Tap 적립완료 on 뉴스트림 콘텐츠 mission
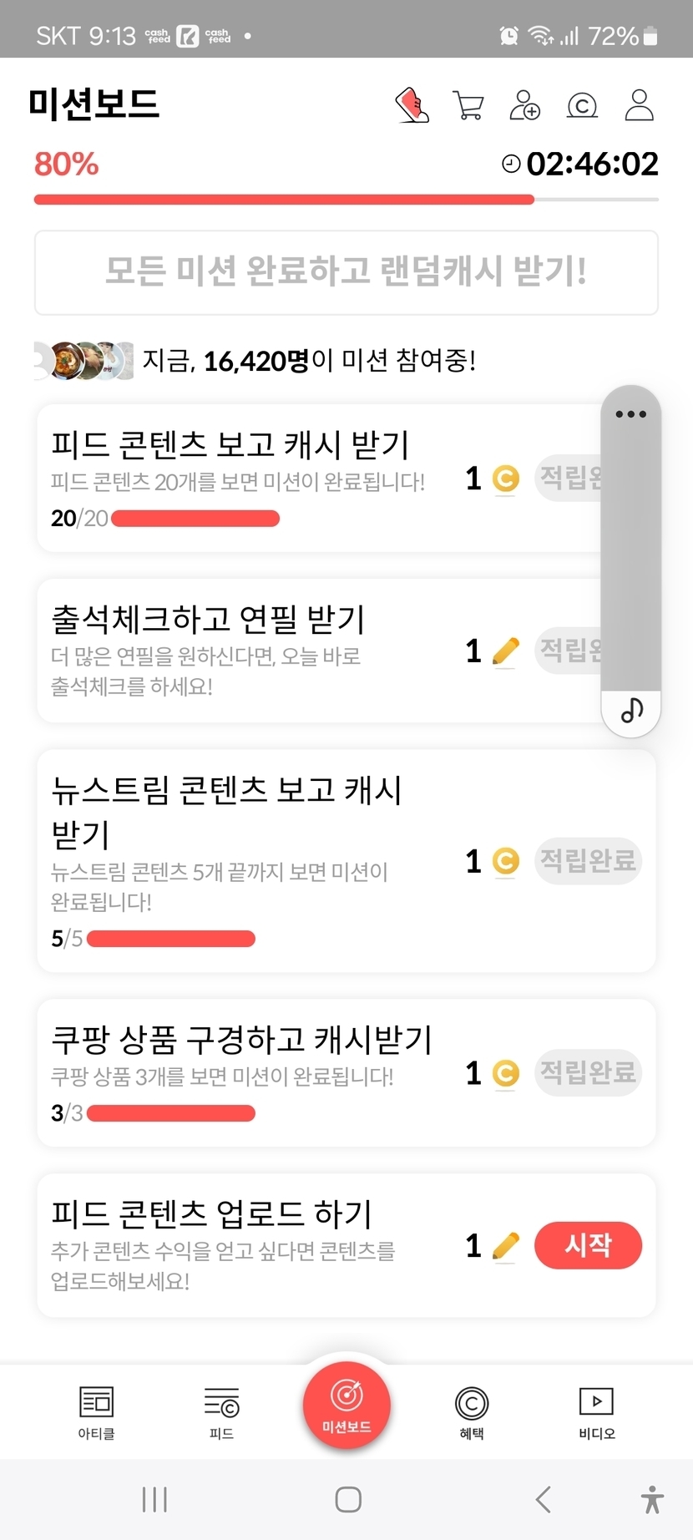 coord(588,860)
